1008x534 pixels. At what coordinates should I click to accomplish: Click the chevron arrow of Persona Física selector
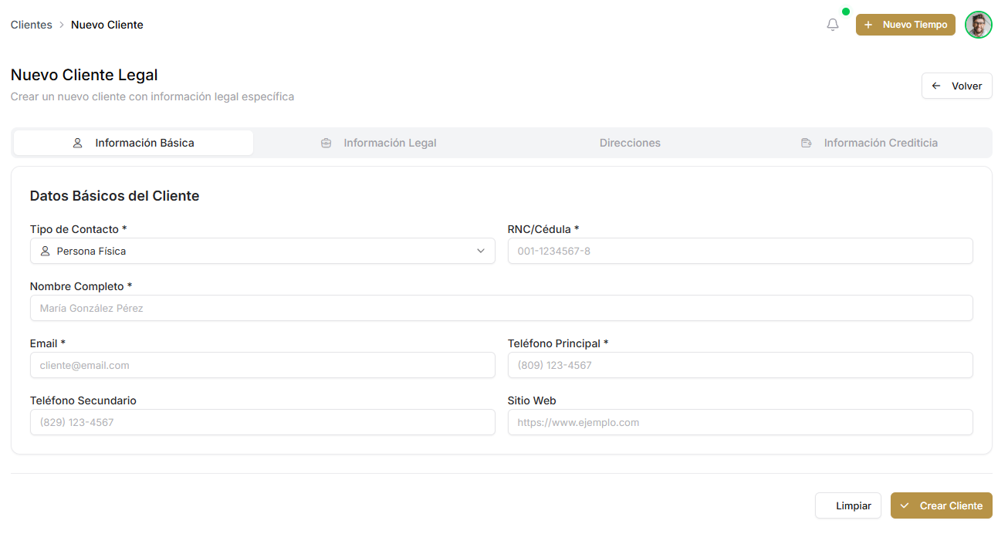pyautogui.click(x=481, y=251)
